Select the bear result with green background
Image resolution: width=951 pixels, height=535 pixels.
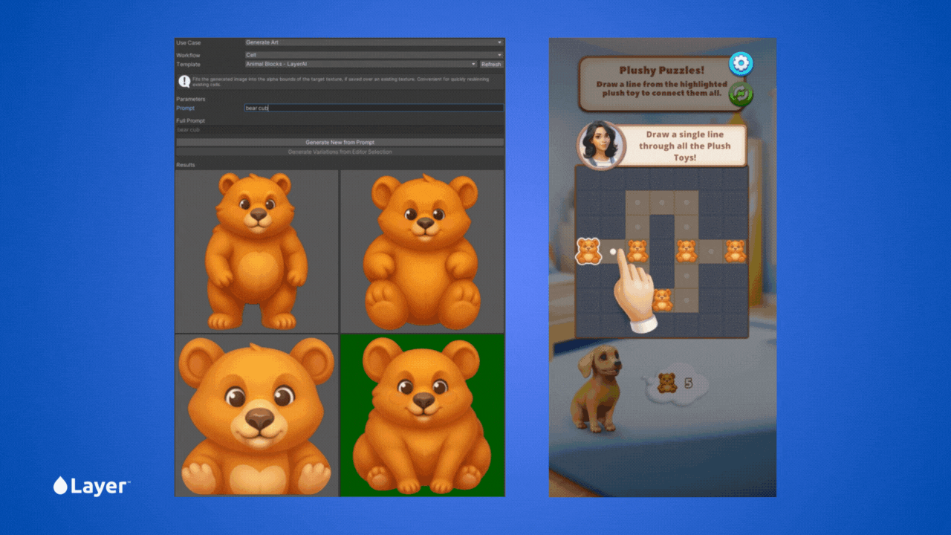point(422,415)
